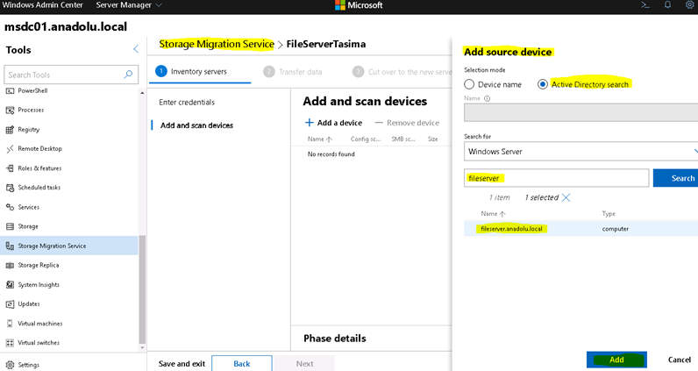Click the plus icon for Add a device

pos(309,123)
